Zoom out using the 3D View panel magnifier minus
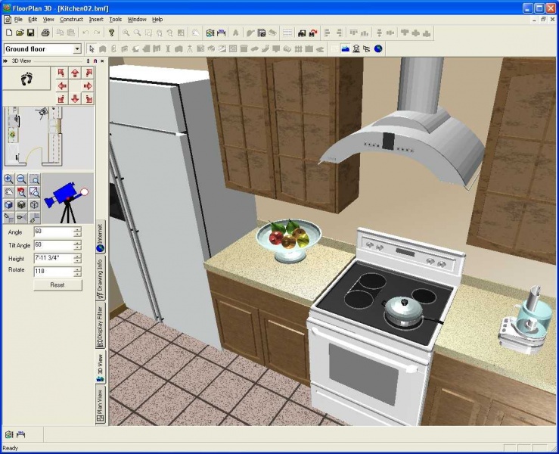559x454 pixels. 21,179
